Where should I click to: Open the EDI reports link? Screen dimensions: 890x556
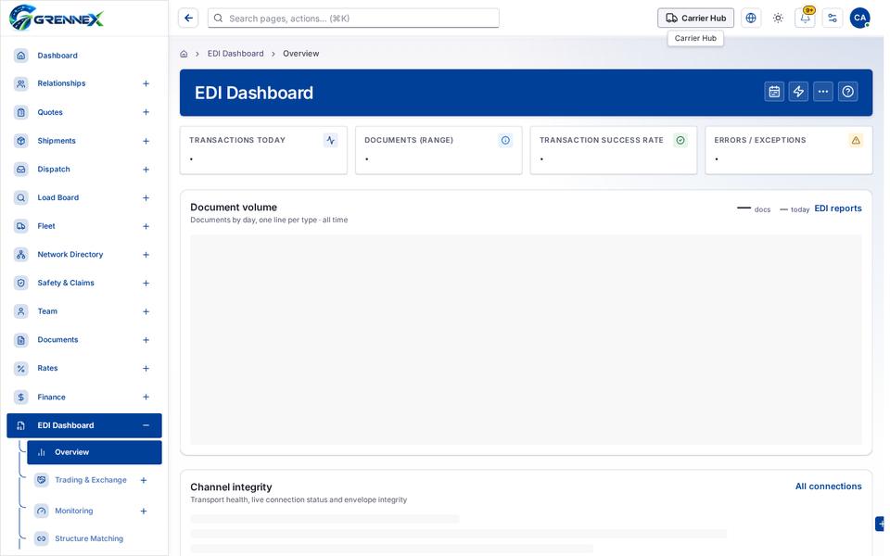838,208
